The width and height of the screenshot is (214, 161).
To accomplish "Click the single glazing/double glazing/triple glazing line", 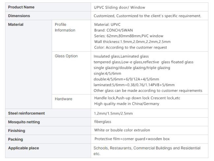I will point(132,68).
